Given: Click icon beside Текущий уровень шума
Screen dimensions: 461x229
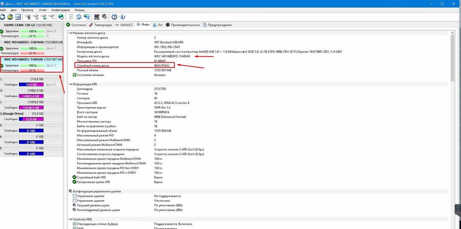Looking at the screenshot, I should pos(74,205).
